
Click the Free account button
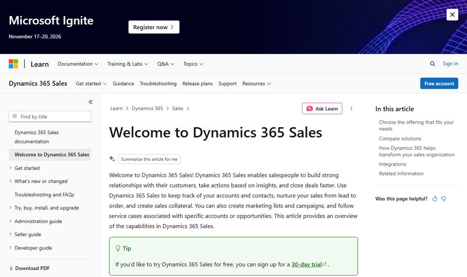tap(439, 83)
